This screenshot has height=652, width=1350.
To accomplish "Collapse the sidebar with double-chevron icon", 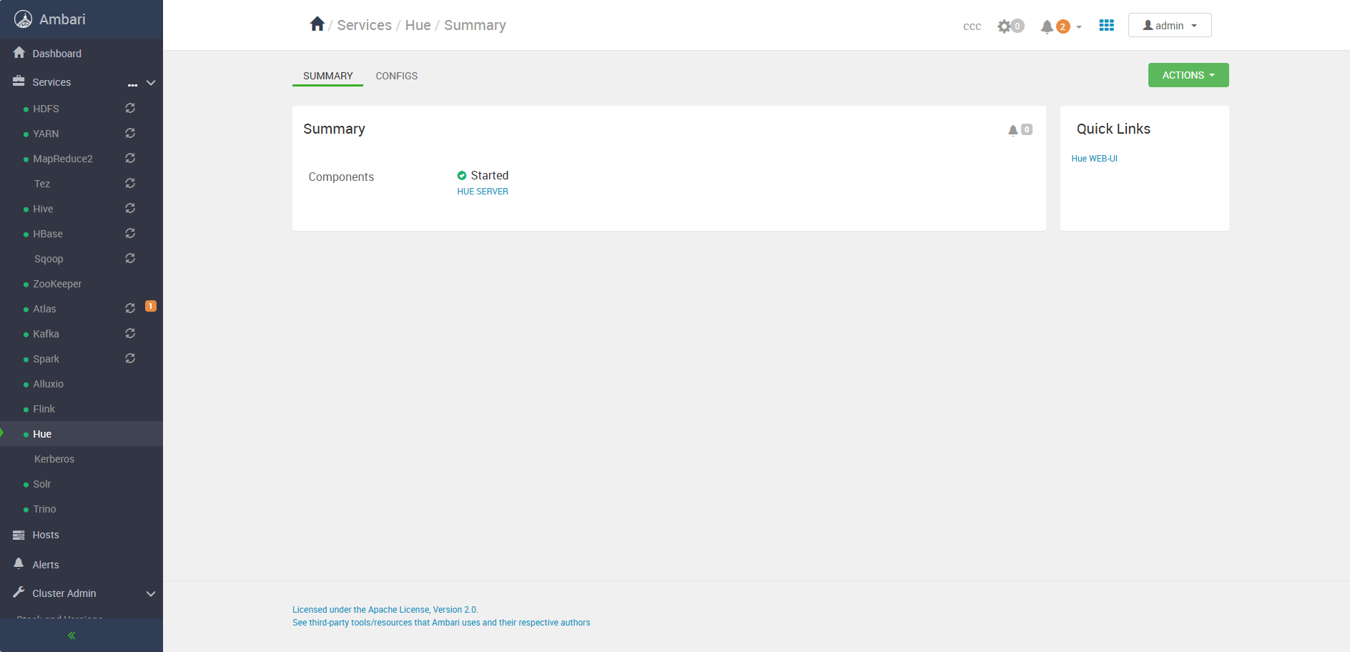I will pos(72,636).
